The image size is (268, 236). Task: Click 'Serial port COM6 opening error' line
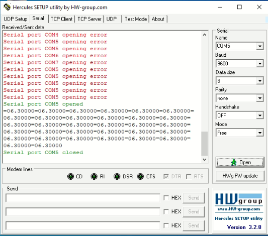(x=55, y=55)
